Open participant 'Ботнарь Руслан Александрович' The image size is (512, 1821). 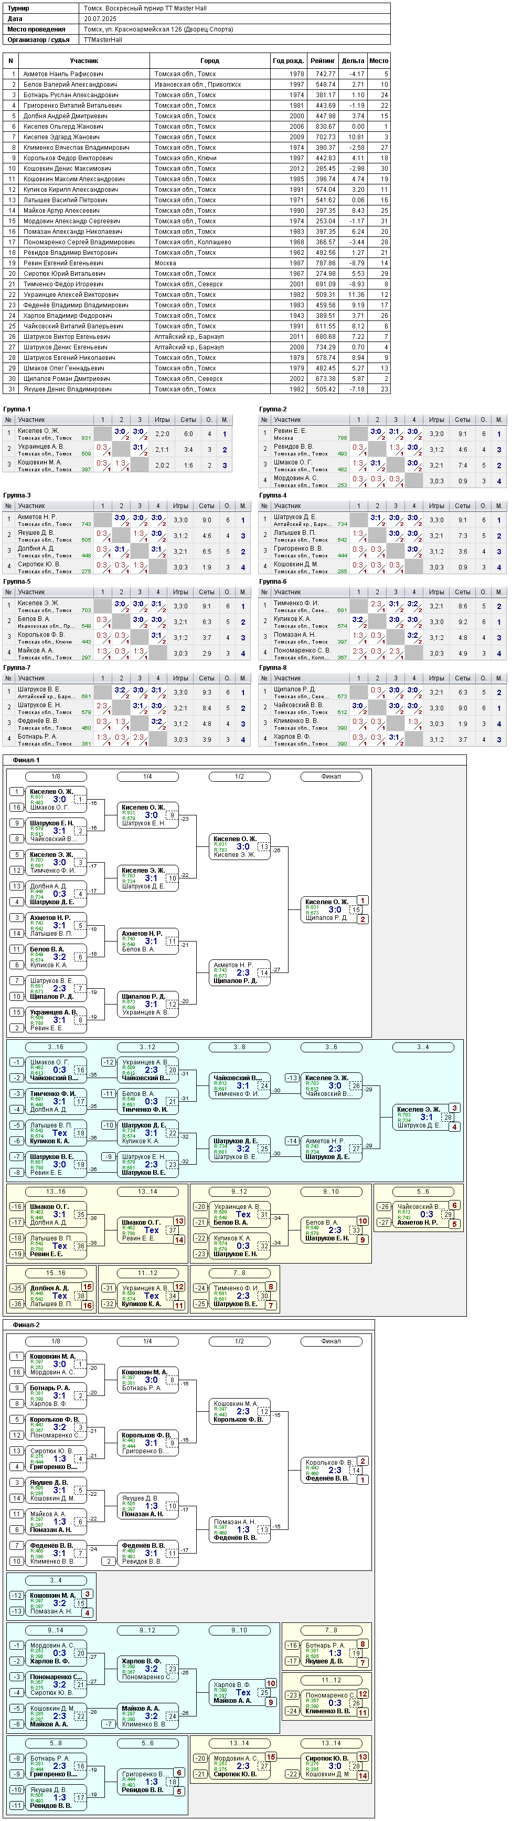pyautogui.click(x=71, y=95)
